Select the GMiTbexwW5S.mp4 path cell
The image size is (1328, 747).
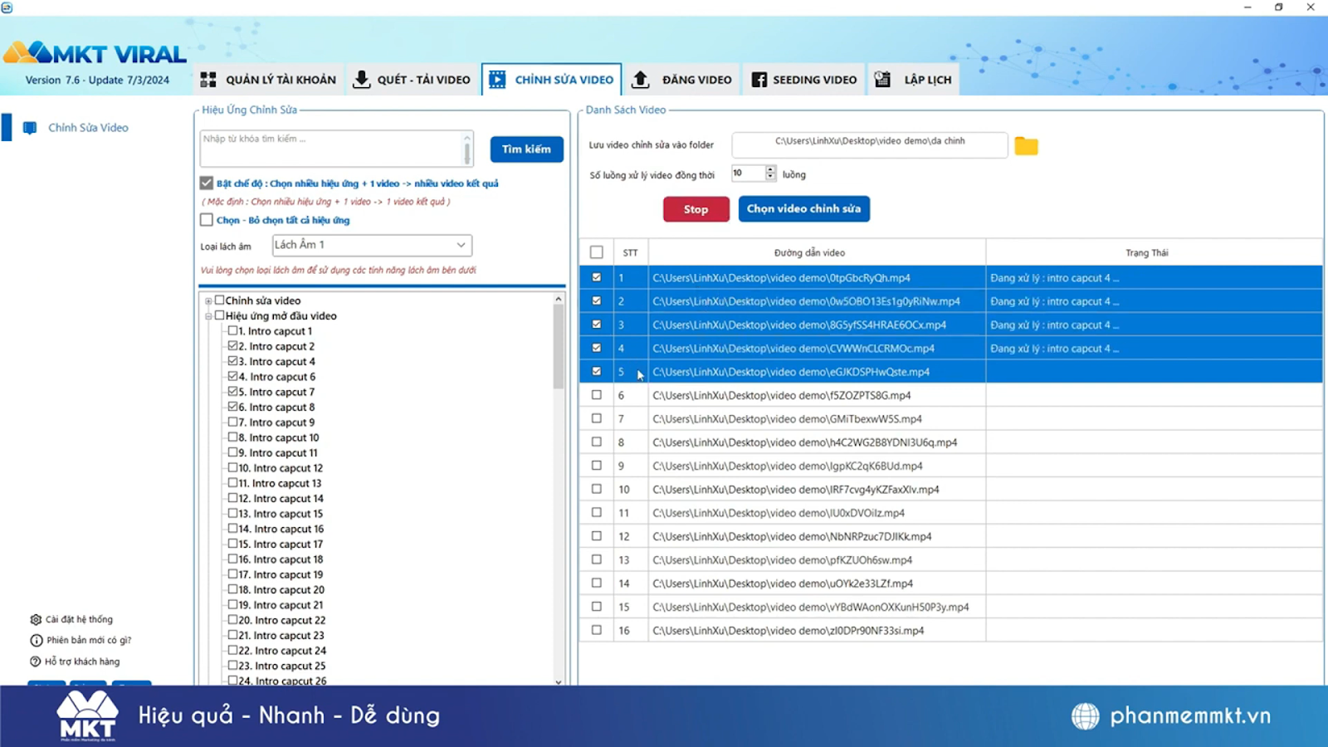coord(817,419)
